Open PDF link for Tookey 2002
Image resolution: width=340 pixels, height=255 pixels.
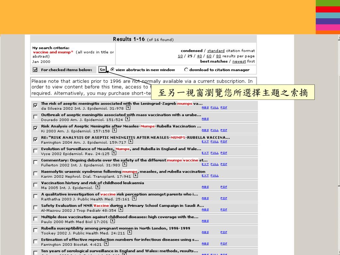[224, 232]
